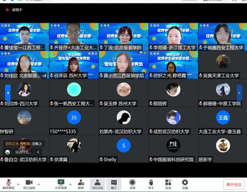This screenshot has width=247, height=192.
Task: Expand audio options arrow beside microphone
Action: [18, 184]
